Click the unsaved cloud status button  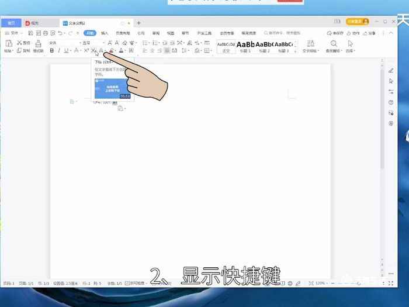[x=335, y=33]
